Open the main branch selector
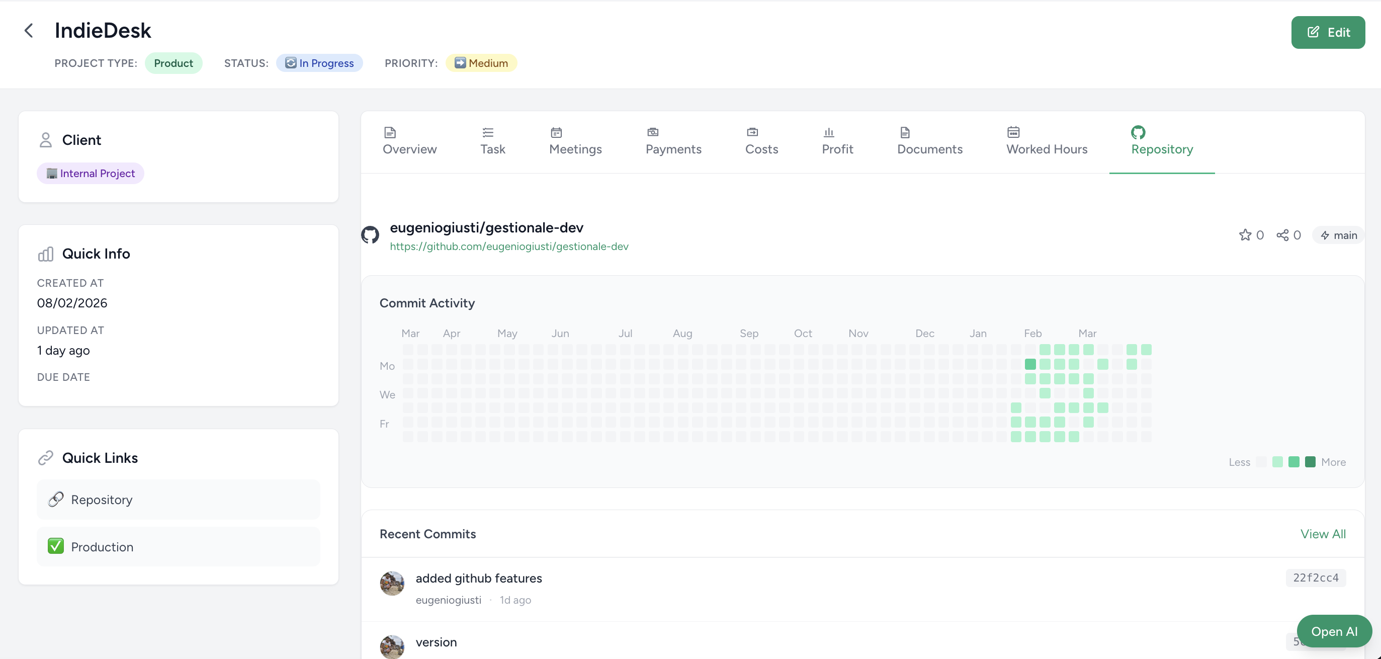Screen dimensions: 1381x659 [x=1339, y=235]
